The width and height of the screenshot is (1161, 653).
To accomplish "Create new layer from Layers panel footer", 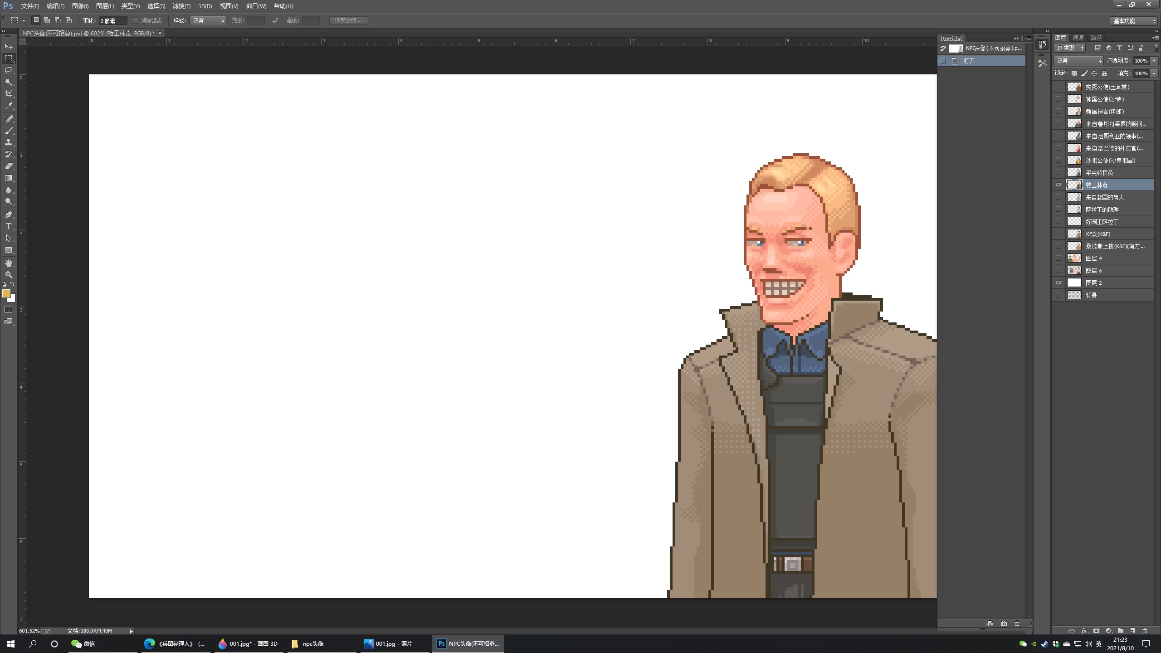I will click(1132, 631).
